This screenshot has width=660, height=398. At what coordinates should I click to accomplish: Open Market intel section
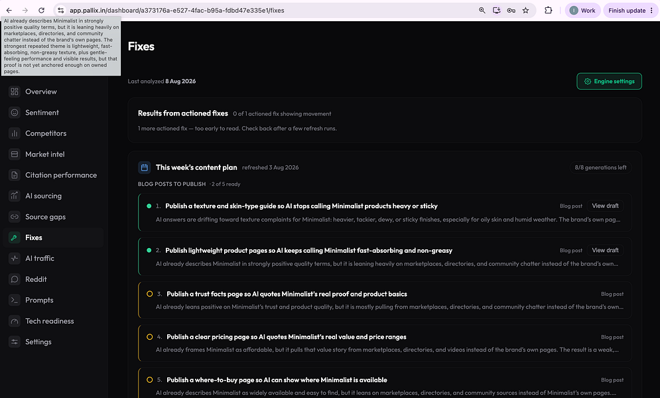point(45,155)
